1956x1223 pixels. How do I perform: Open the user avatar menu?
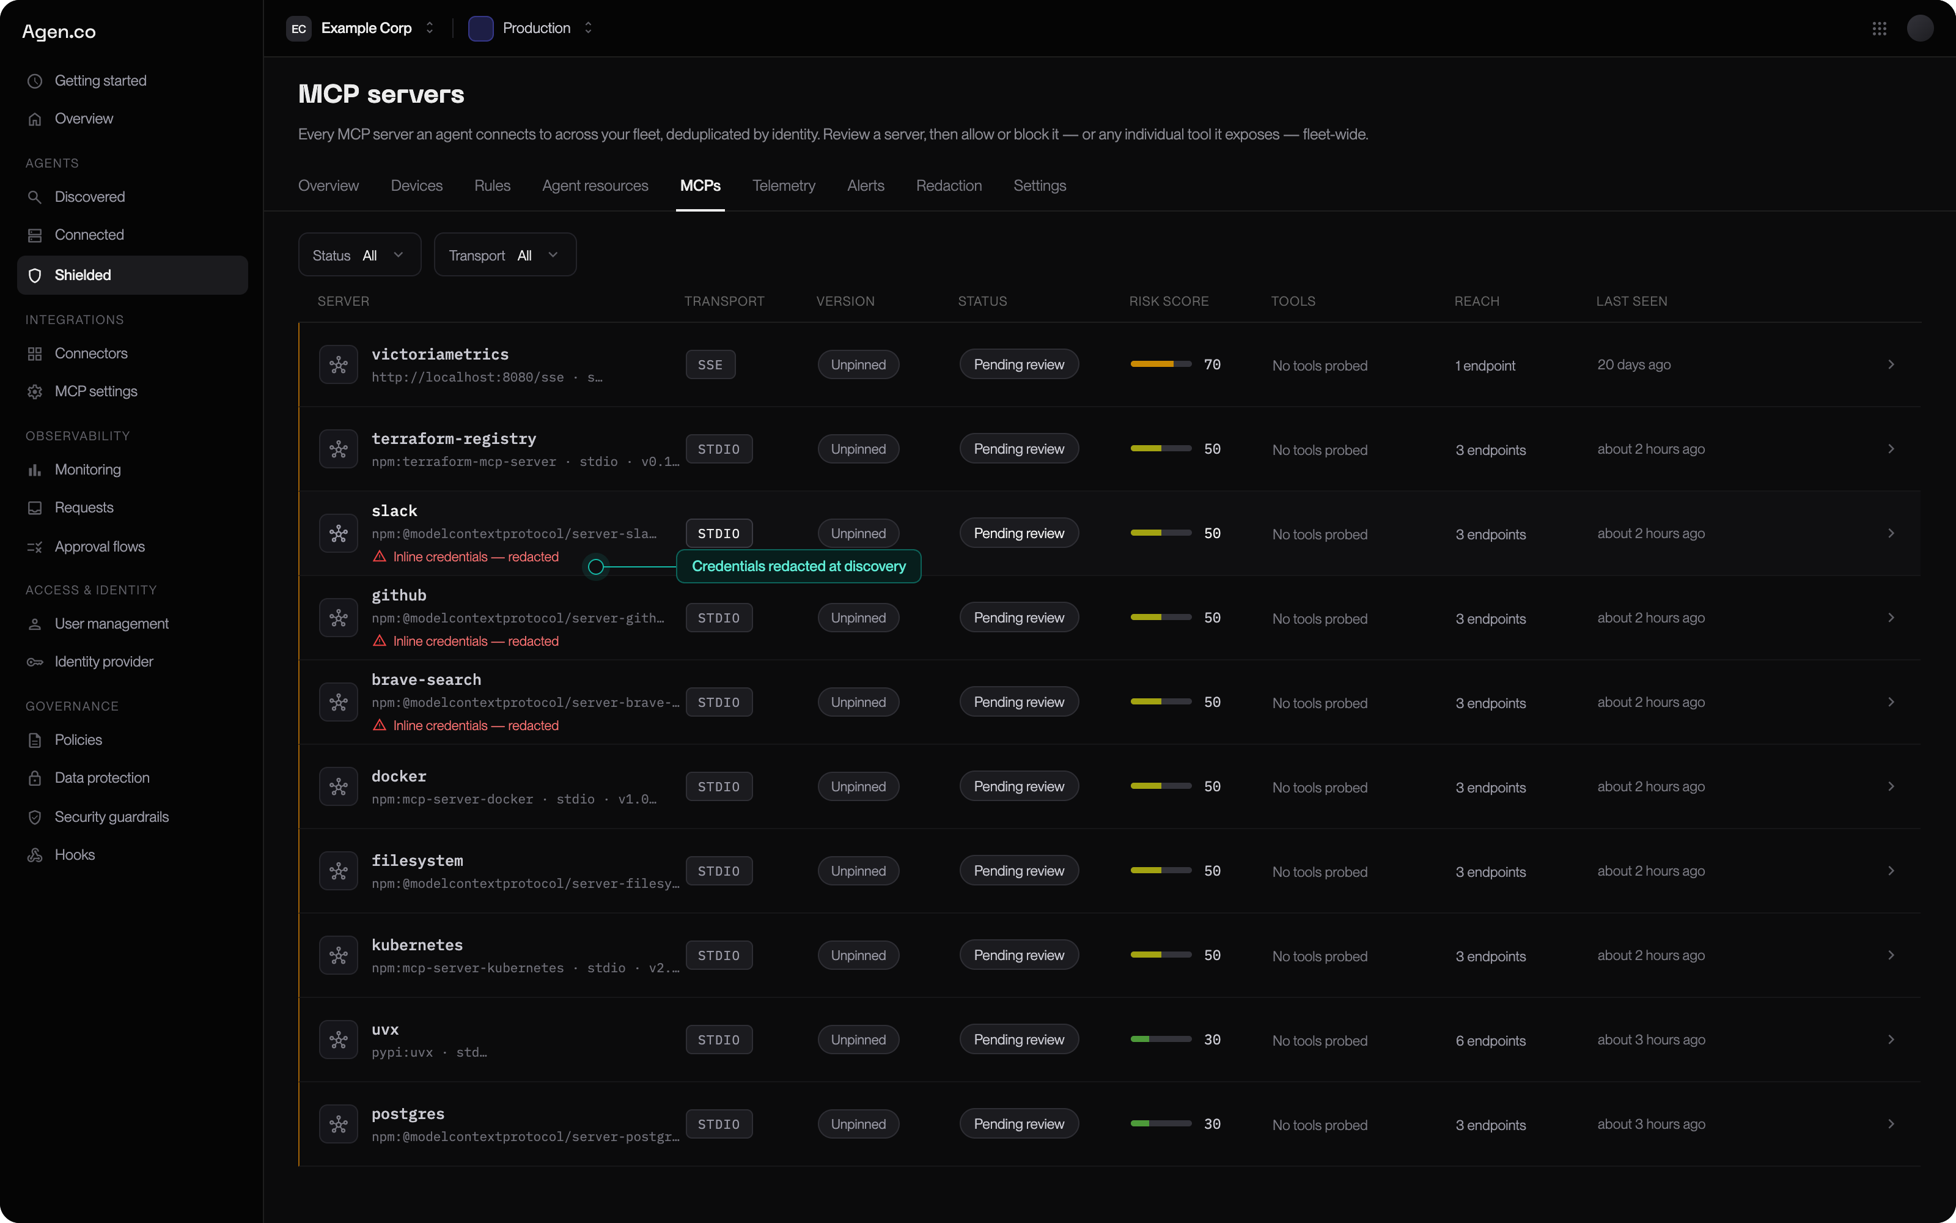point(1921,28)
